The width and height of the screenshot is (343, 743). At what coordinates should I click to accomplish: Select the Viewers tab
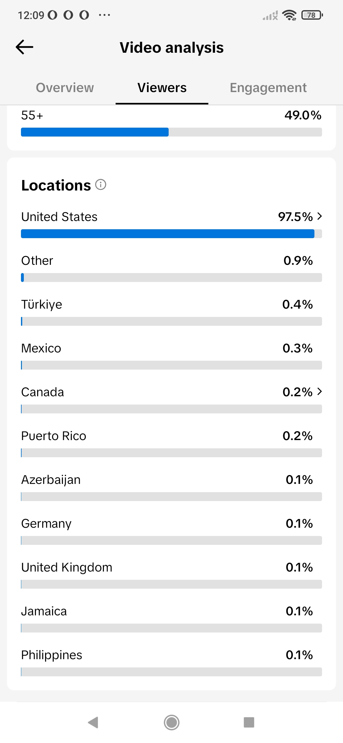(162, 88)
